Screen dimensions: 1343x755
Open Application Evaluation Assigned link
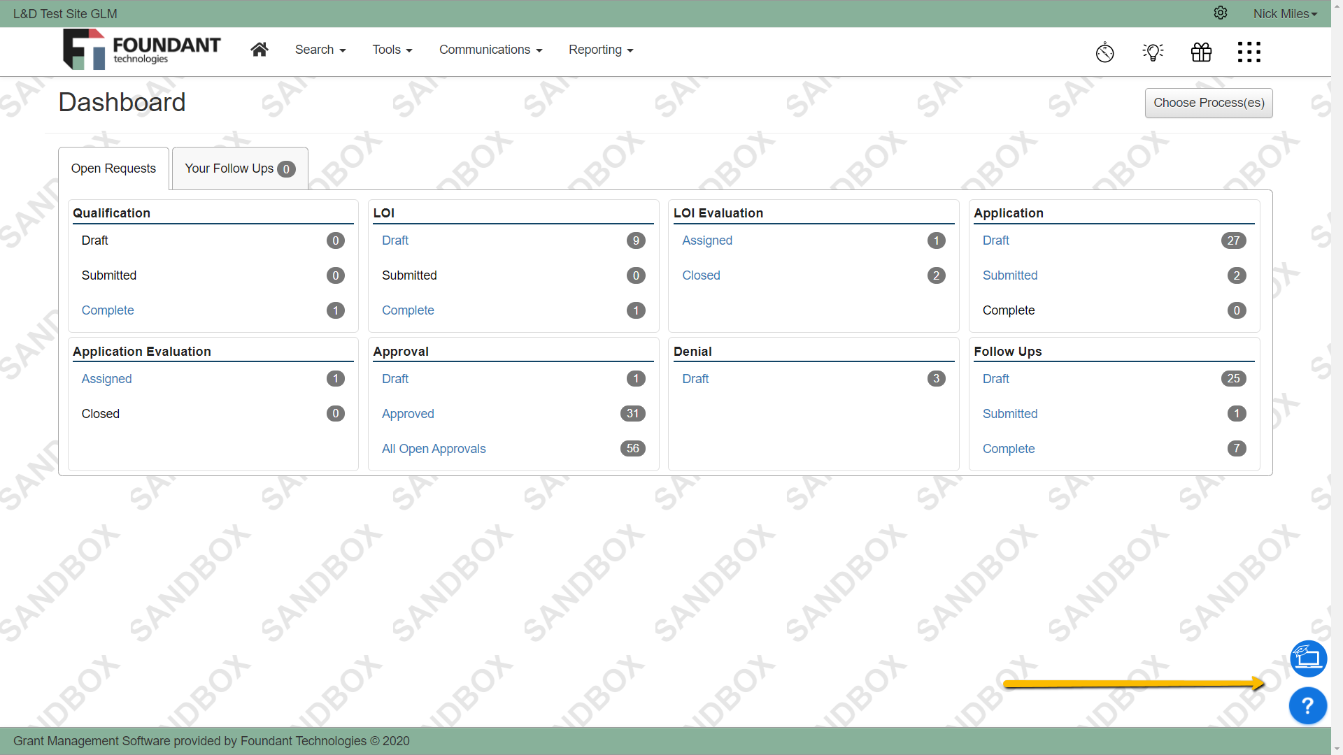[106, 379]
